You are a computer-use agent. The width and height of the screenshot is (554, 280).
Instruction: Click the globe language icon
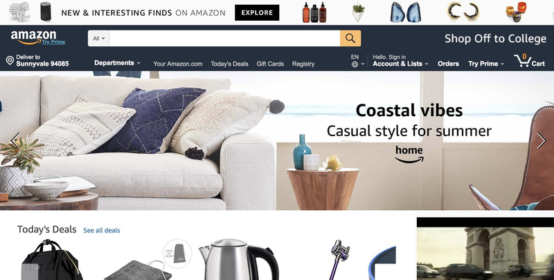pyautogui.click(x=355, y=64)
